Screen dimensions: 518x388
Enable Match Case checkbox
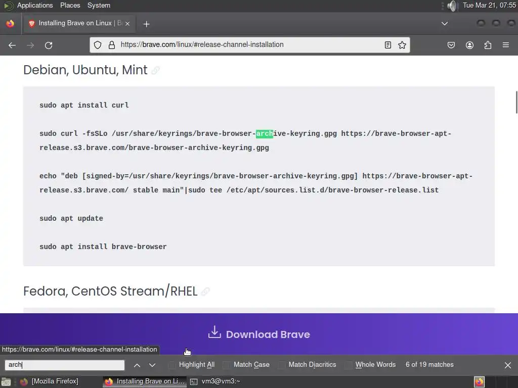click(x=226, y=365)
